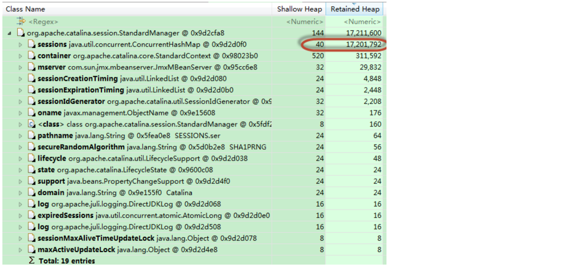The width and height of the screenshot is (583, 267).
Task: Select the support PropertyChangeSupport row text
Action: tap(134, 181)
